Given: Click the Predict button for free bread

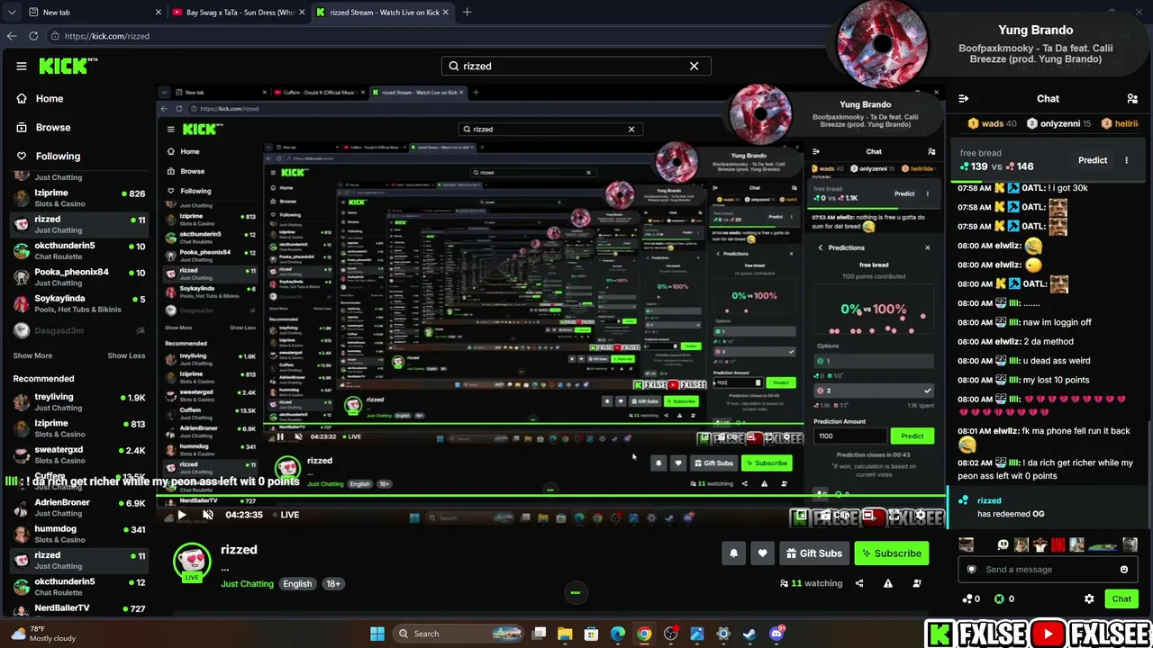Looking at the screenshot, I should point(1093,160).
